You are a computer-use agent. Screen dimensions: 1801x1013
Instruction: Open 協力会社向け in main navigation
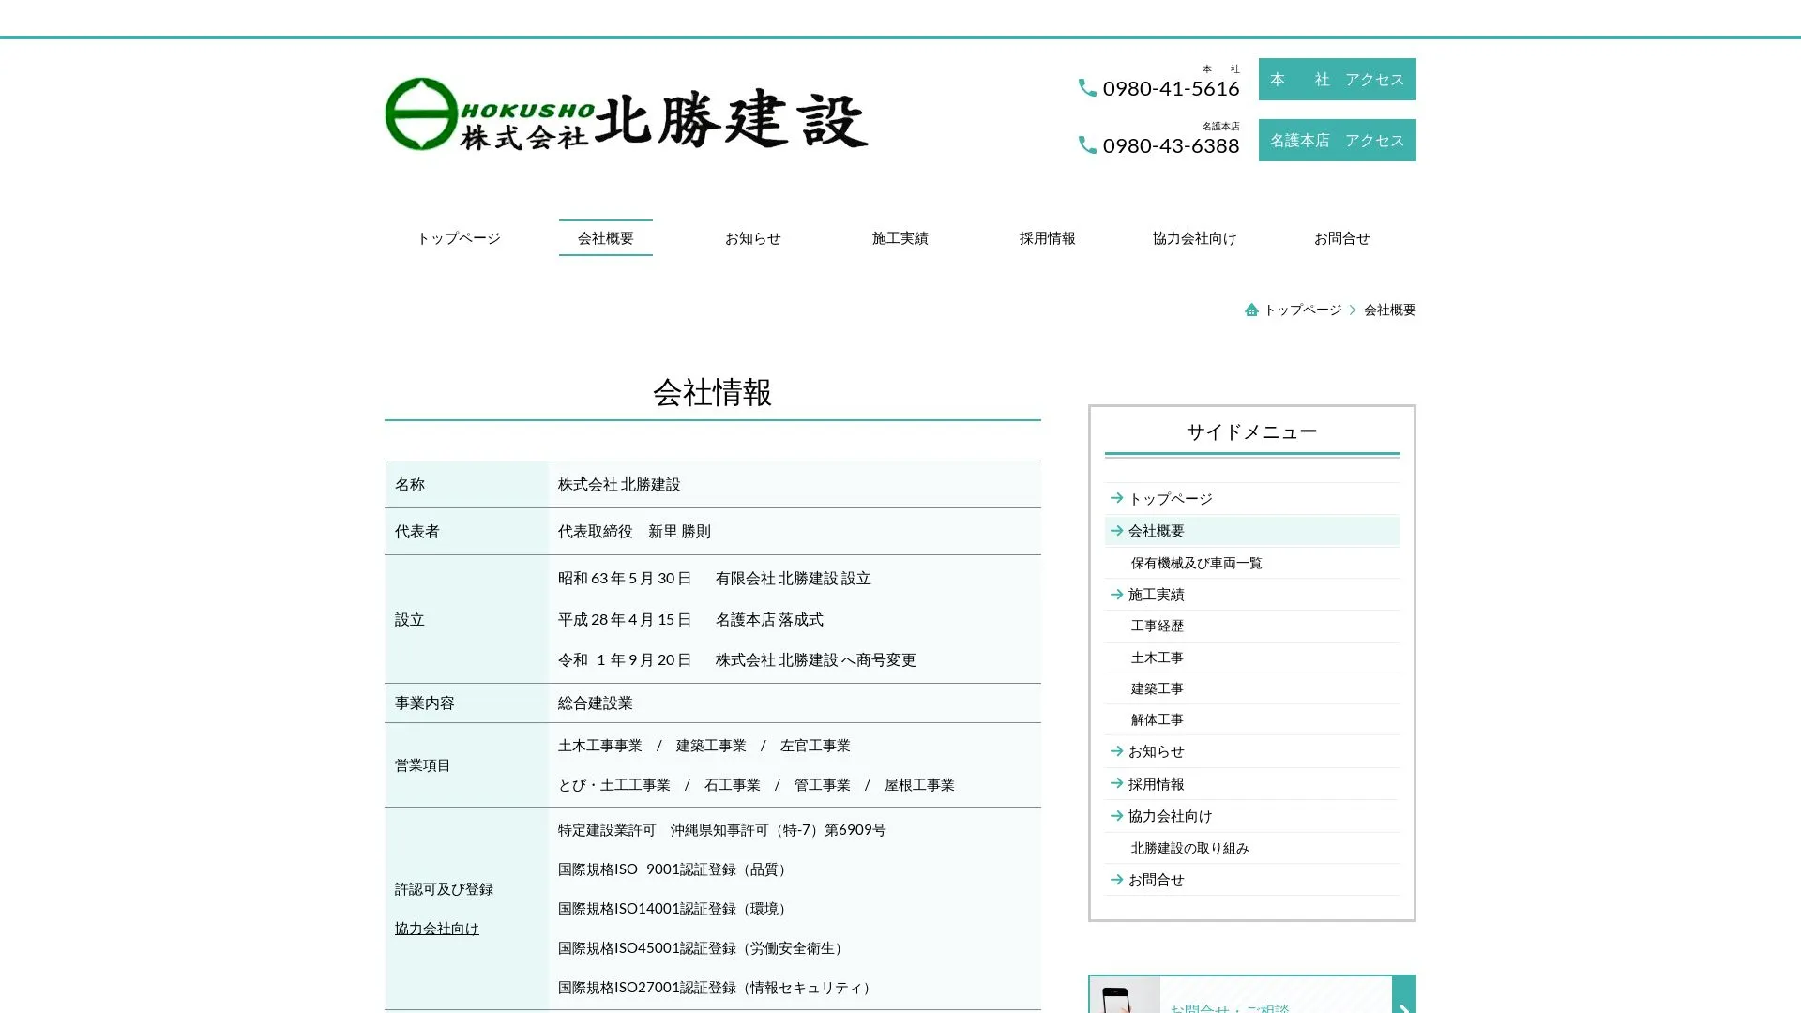click(x=1194, y=238)
